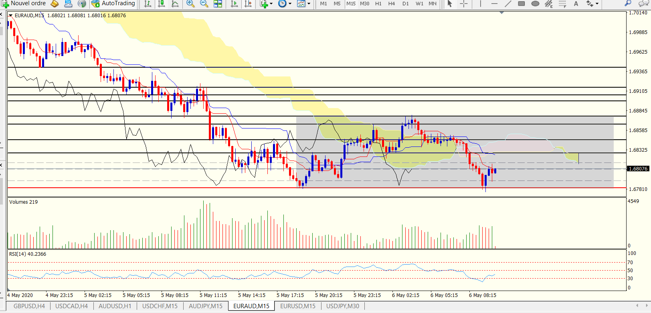Screen dimensions: 651x313
Task: Click the Zoom In magnifier icon
Action: tap(190, 4)
